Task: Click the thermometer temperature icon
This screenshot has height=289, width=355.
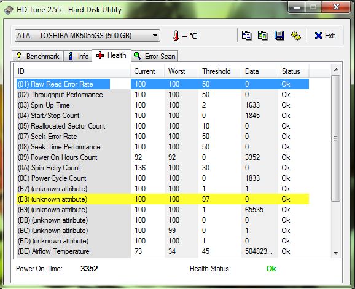Action: coord(176,36)
